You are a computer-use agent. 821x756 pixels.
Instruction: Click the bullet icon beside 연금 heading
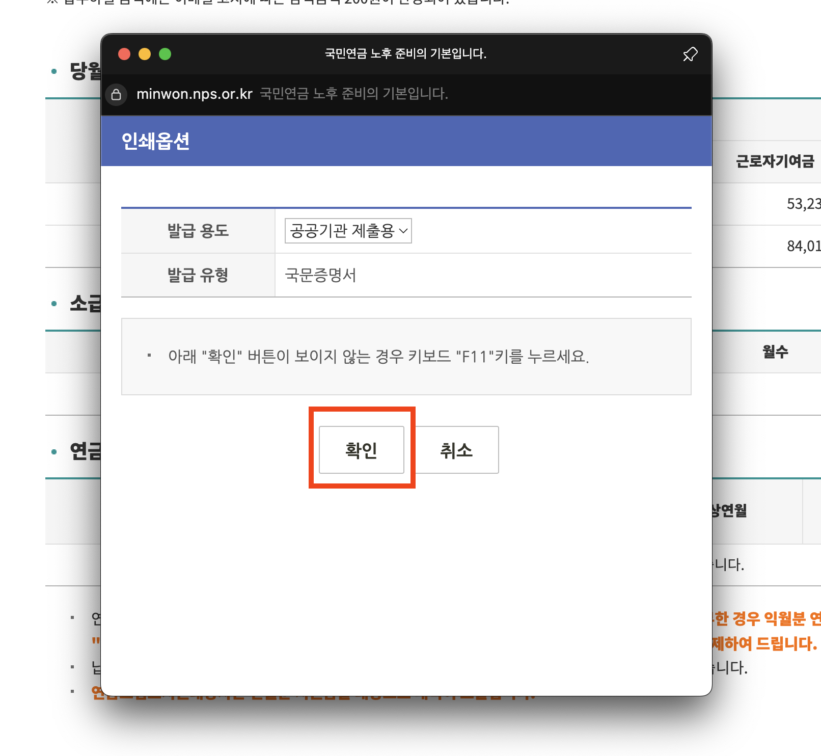click(x=53, y=452)
